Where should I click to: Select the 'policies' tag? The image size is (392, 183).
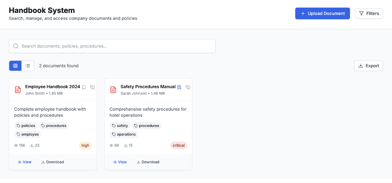coord(26,126)
